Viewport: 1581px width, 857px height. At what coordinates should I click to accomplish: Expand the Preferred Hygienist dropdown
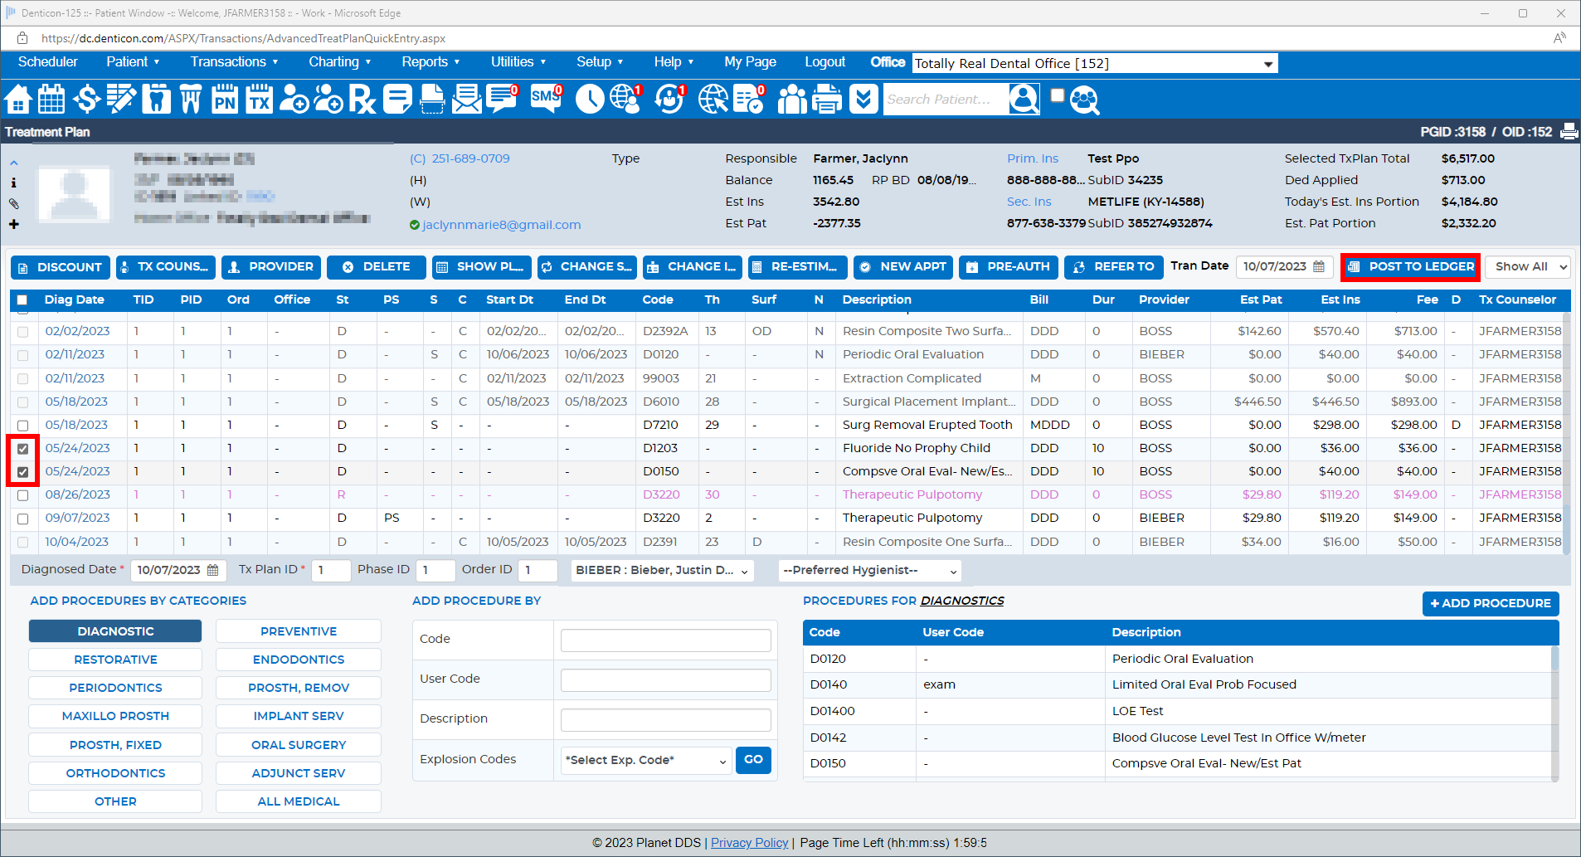click(x=869, y=571)
